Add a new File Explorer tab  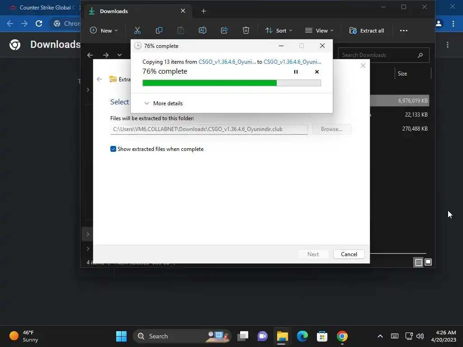[204, 11]
